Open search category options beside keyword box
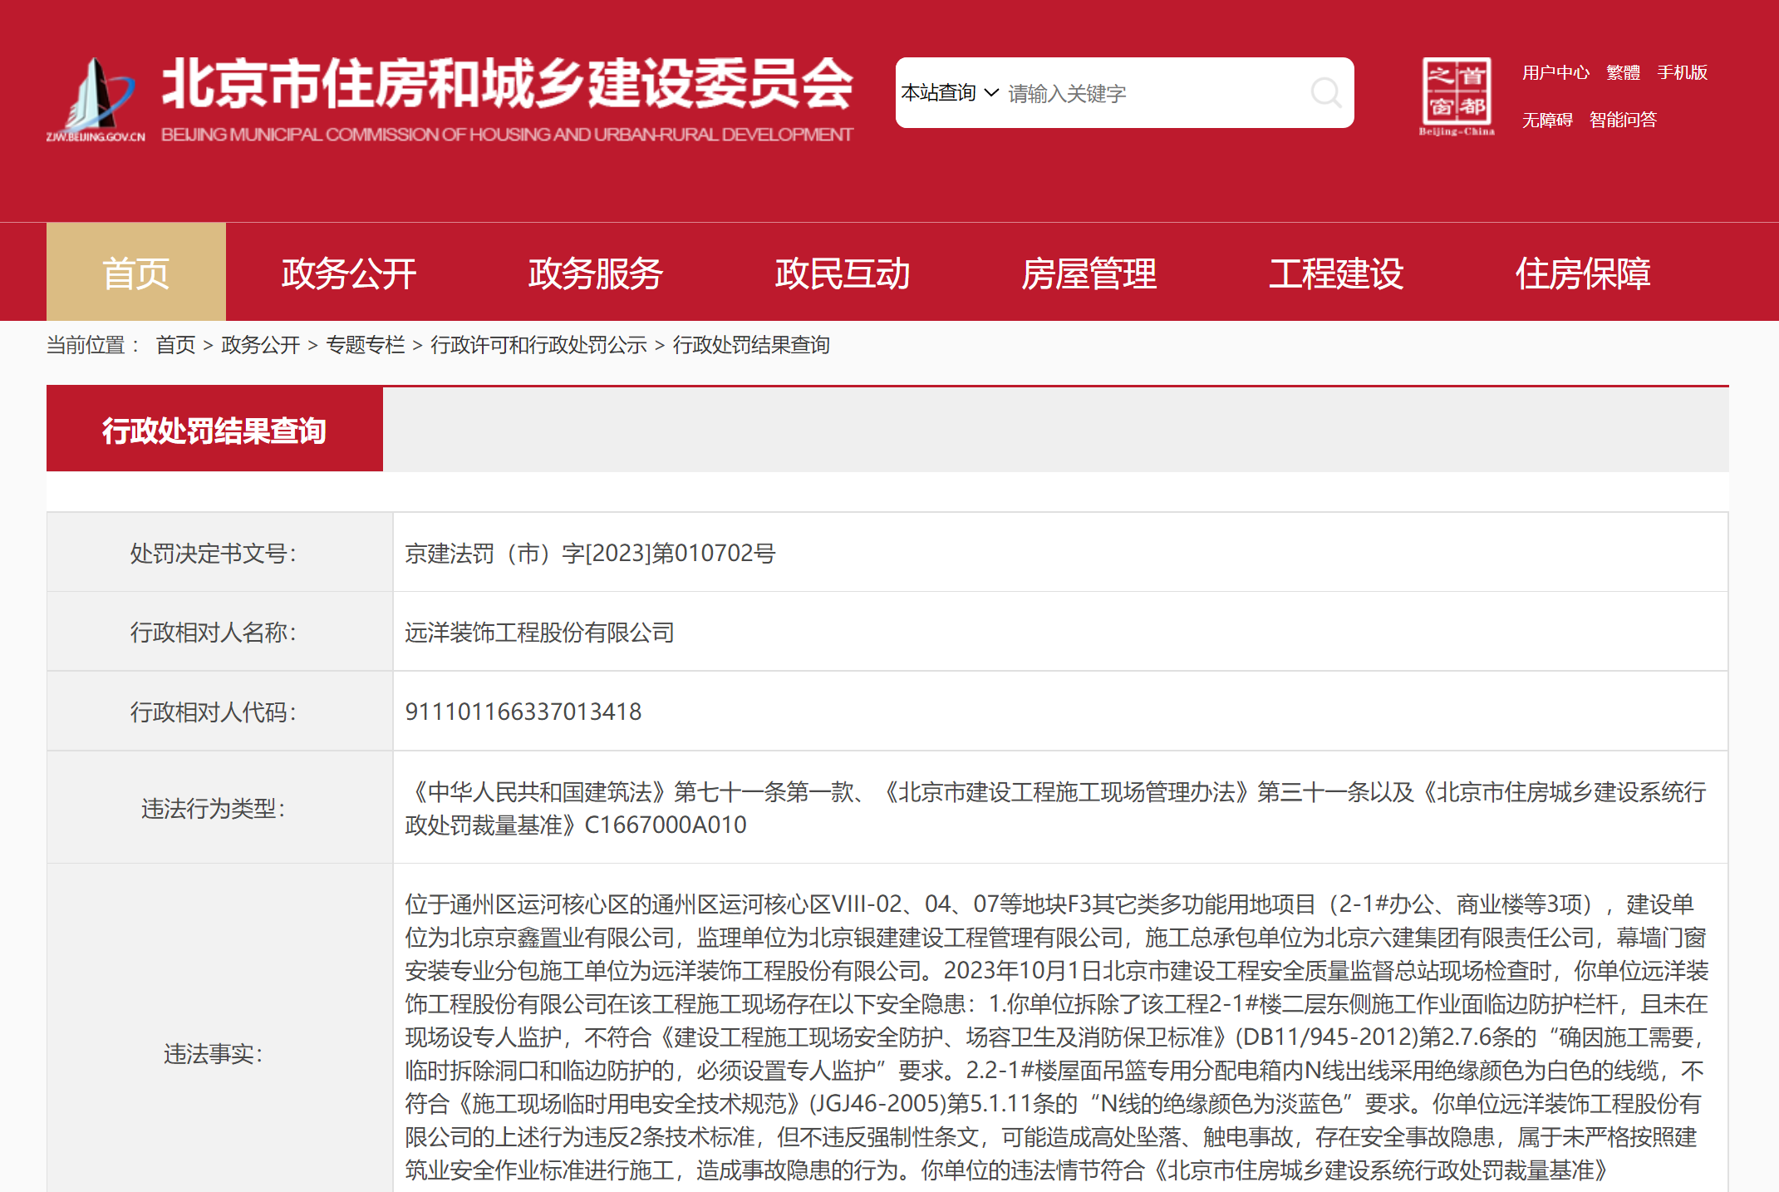 pyautogui.click(x=964, y=93)
